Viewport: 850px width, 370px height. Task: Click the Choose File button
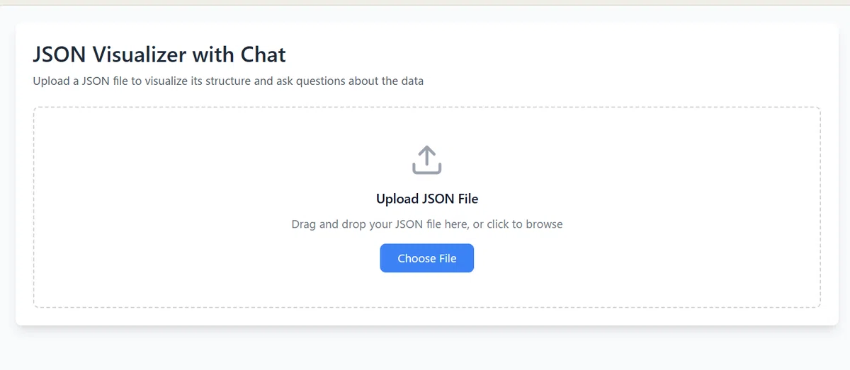click(426, 258)
